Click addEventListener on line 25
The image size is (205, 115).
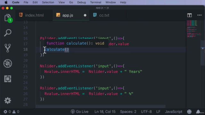(76, 88)
